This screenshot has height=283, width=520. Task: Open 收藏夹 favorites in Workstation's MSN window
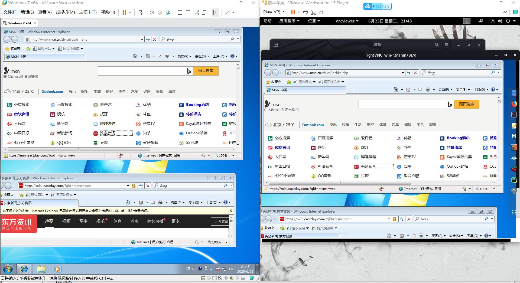[13, 48]
